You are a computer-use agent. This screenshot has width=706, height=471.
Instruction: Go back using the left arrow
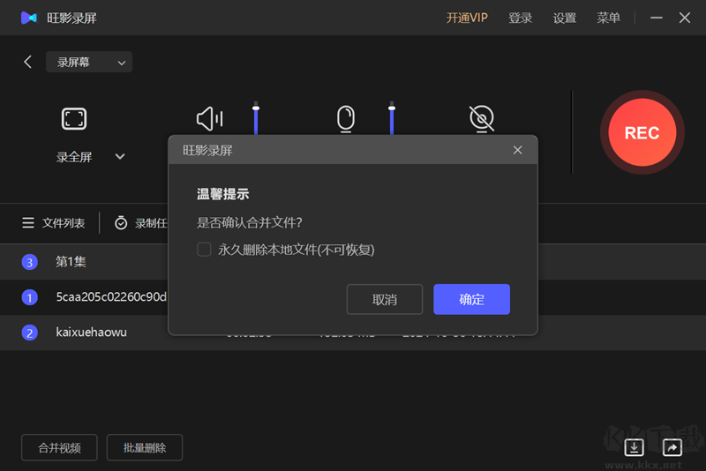tap(28, 62)
